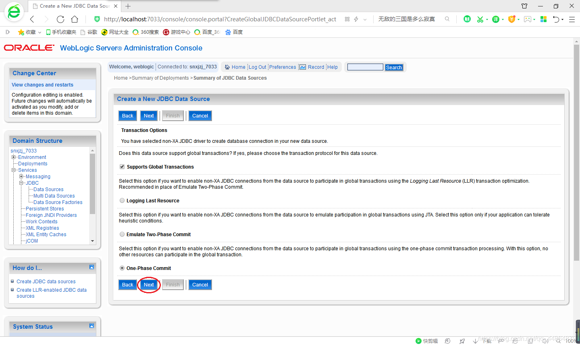
Task: Click the console Search button
Action: [394, 68]
